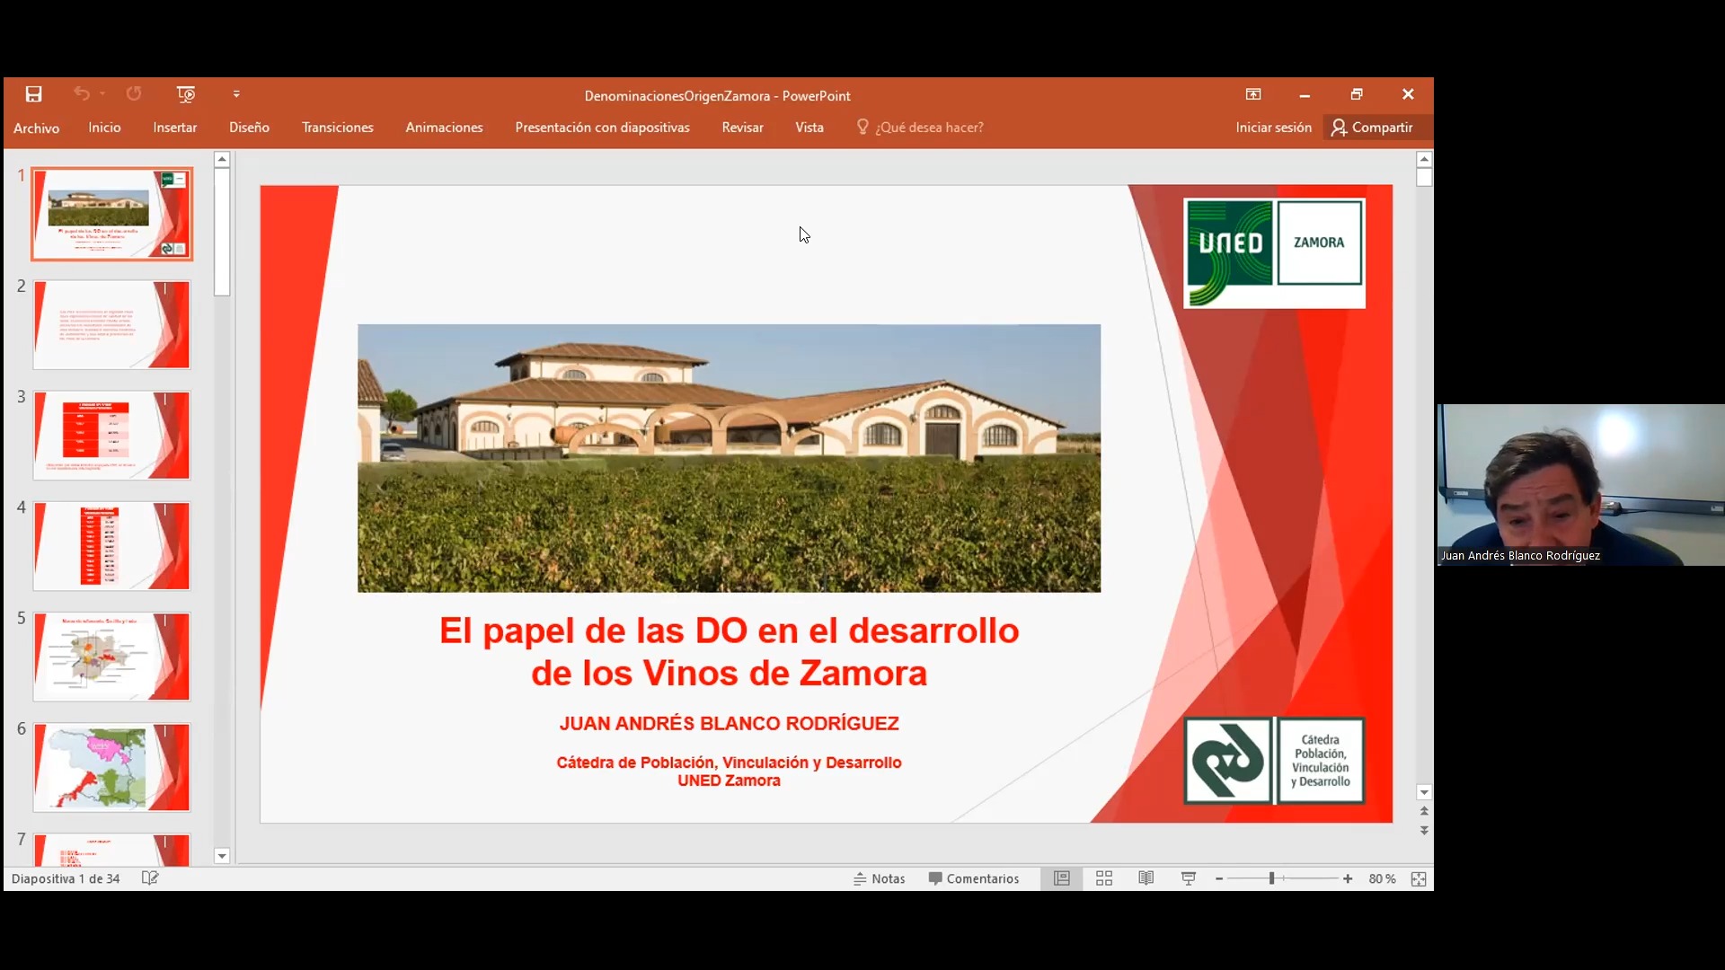Switch to Reading view icon
1725x970 pixels.
click(1146, 878)
